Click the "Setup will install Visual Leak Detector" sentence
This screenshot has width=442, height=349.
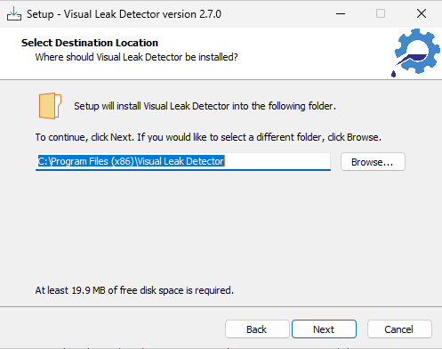205,106
